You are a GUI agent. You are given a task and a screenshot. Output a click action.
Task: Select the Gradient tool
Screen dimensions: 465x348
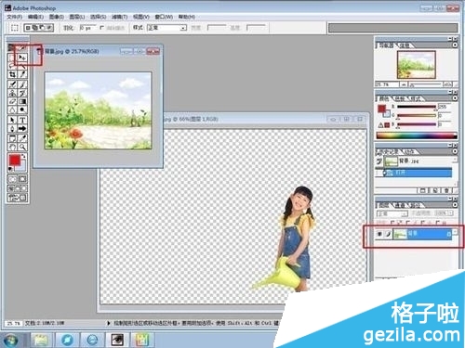click(x=22, y=101)
